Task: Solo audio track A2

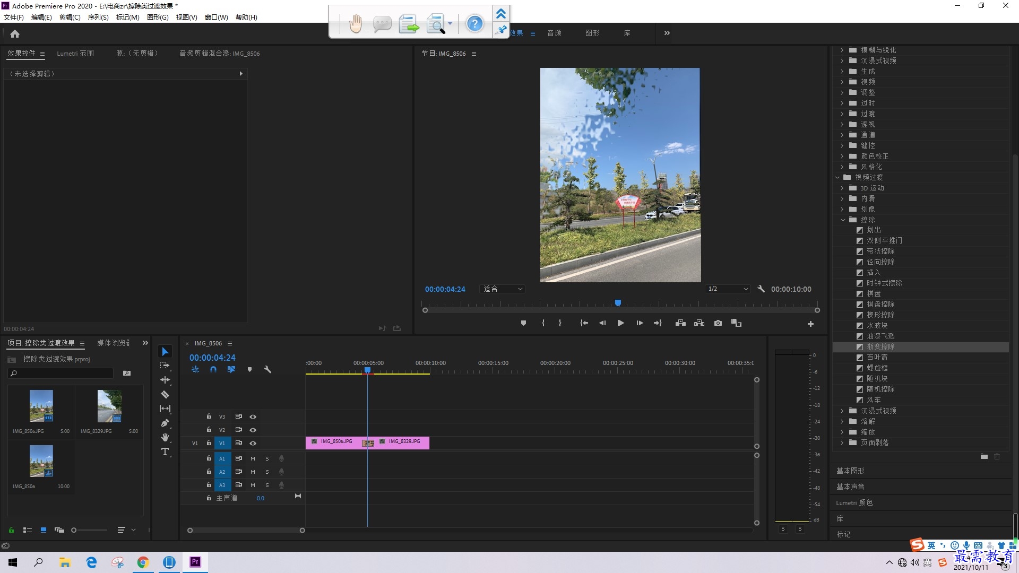Action: coord(267,472)
